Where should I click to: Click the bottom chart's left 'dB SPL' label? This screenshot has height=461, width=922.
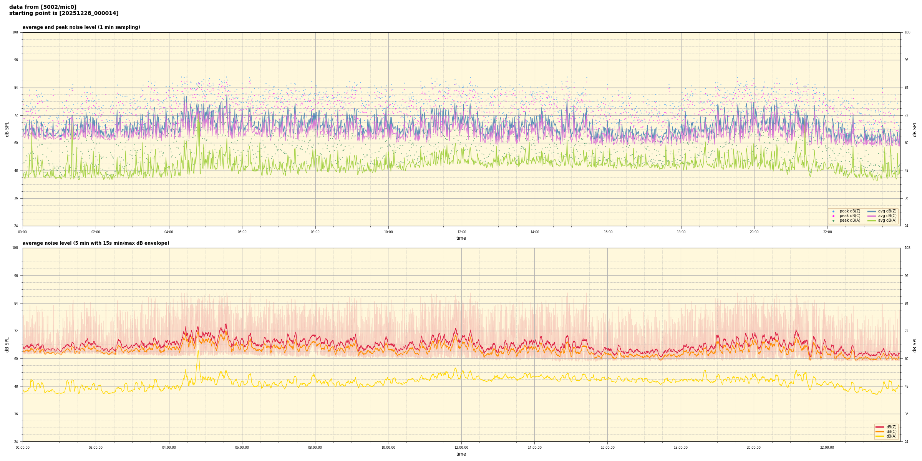7,345
